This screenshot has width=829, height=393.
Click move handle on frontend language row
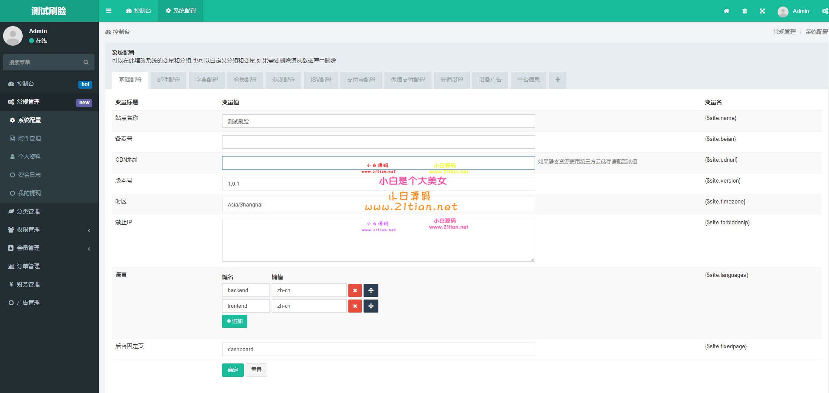tap(371, 306)
